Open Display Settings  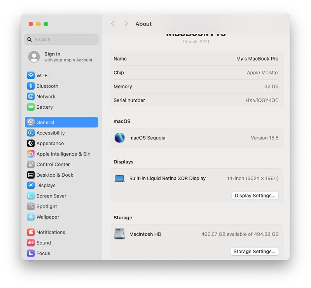(255, 195)
